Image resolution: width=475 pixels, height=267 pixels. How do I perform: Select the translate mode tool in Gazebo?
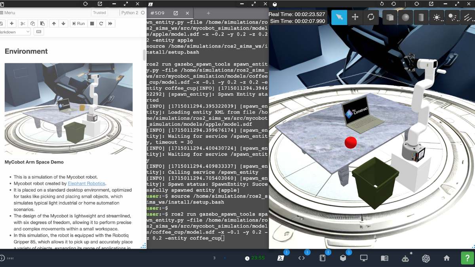click(x=355, y=17)
